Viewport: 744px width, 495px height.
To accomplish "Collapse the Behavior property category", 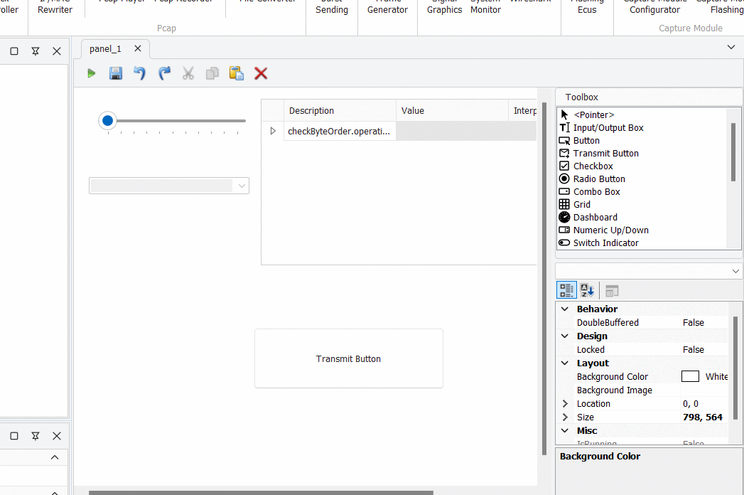I will click(x=565, y=309).
